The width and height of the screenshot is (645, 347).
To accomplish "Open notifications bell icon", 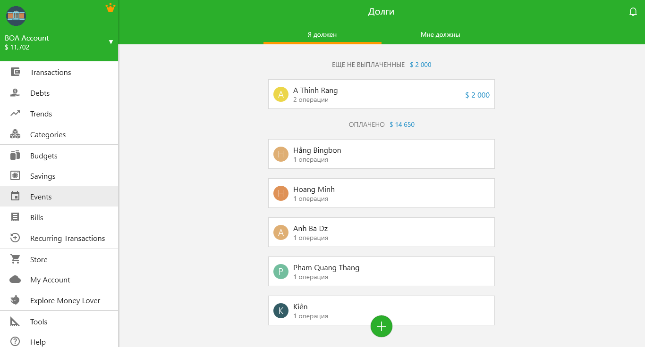I will (633, 12).
